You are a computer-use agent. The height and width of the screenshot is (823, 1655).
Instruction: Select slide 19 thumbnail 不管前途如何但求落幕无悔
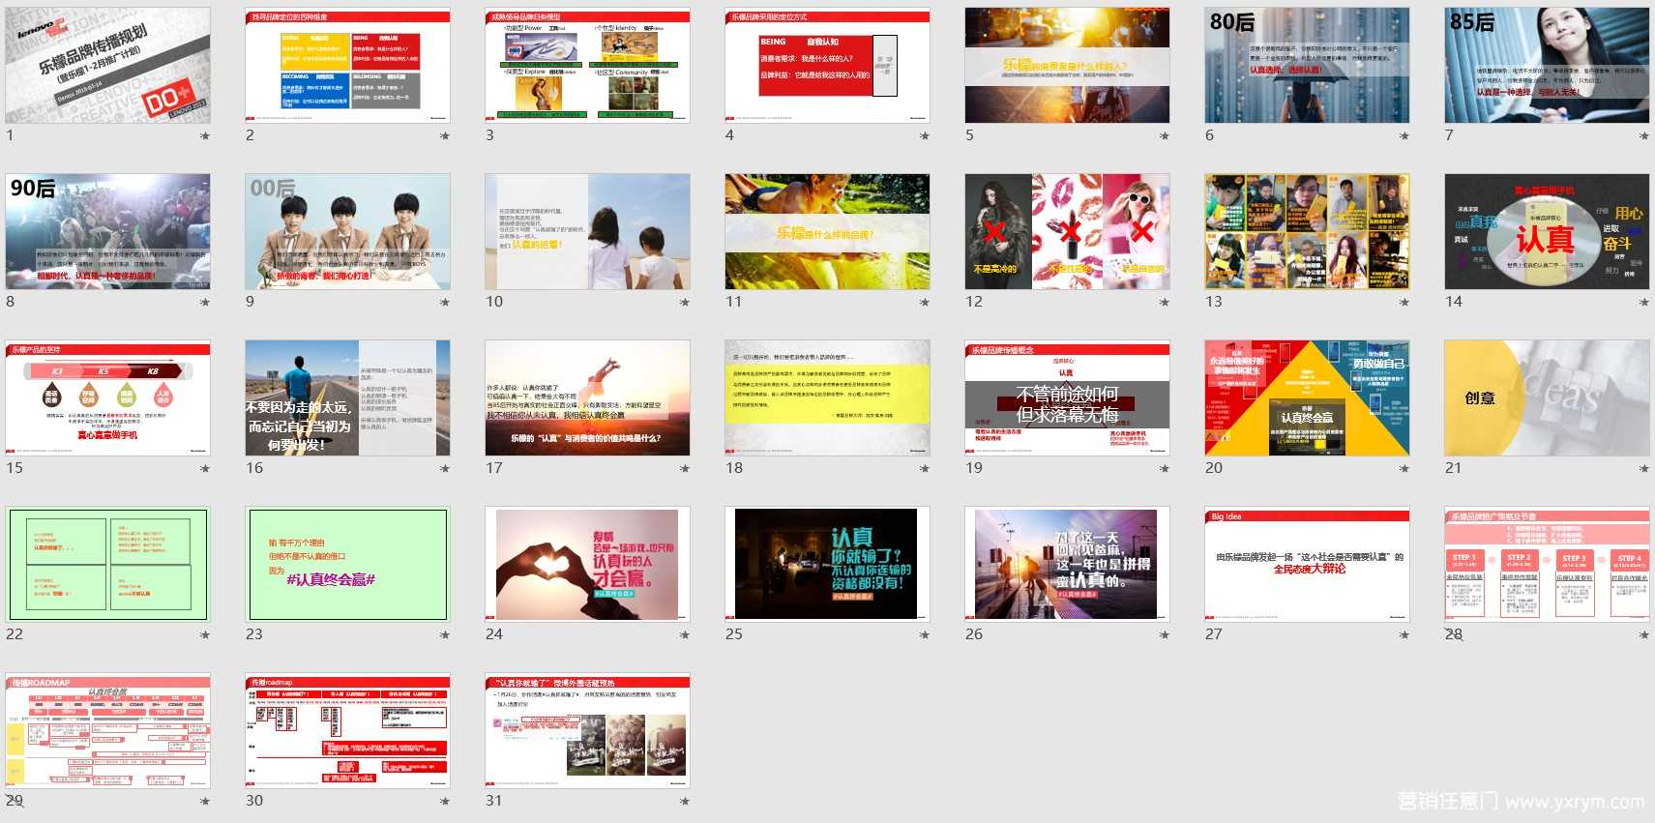coord(1067,398)
